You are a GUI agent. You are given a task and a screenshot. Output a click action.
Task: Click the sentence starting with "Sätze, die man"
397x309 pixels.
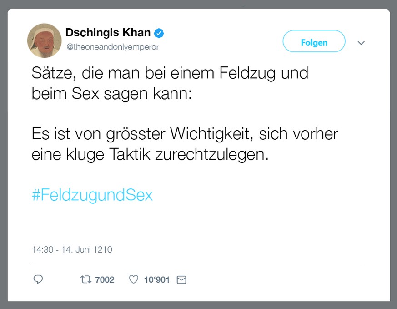pyautogui.click(x=170, y=73)
